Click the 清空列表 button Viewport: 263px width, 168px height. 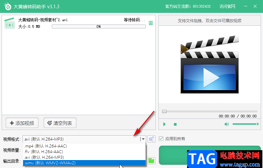click(x=60, y=123)
